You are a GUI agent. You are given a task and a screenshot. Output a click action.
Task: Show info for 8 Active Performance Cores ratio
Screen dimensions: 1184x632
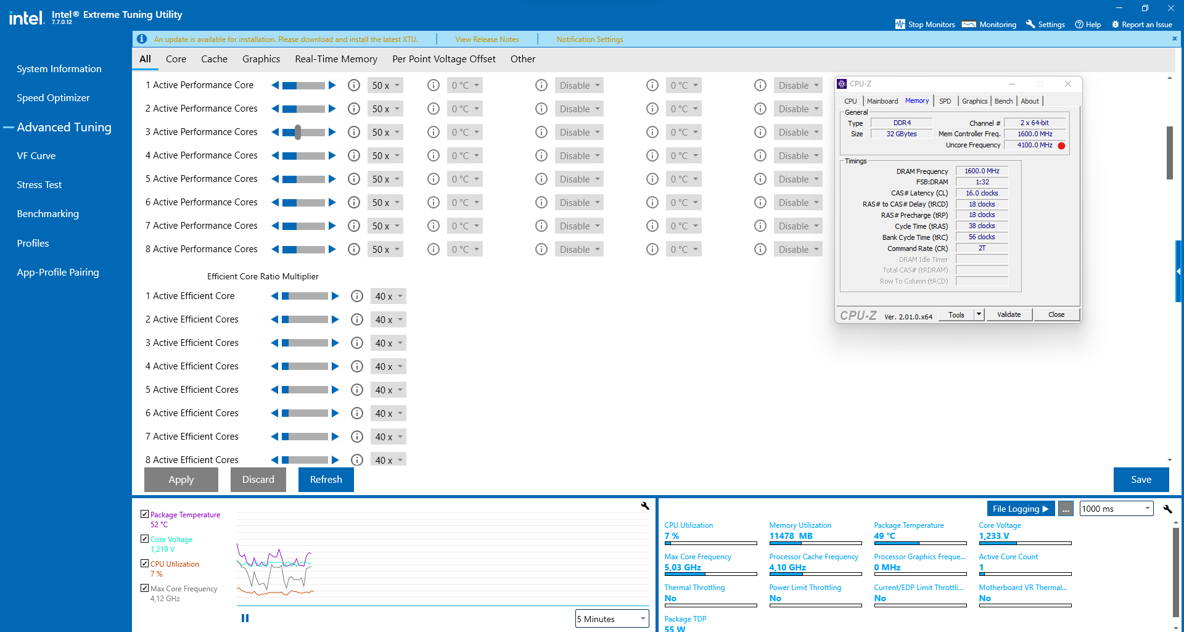354,249
